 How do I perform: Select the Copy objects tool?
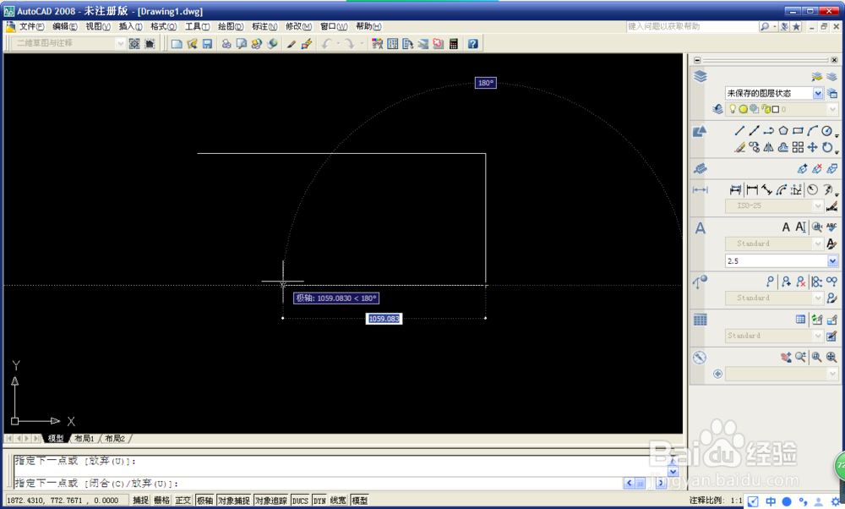click(754, 146)
